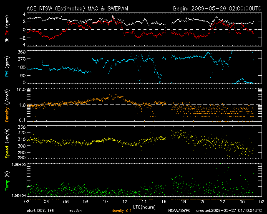Image resolution: width=267 pixels, height=214 pixels.
Task: Click the plot title 'ACE RTSW (Estimated) MAG & SWEPAM'
Action: click(x=77, y=8)
